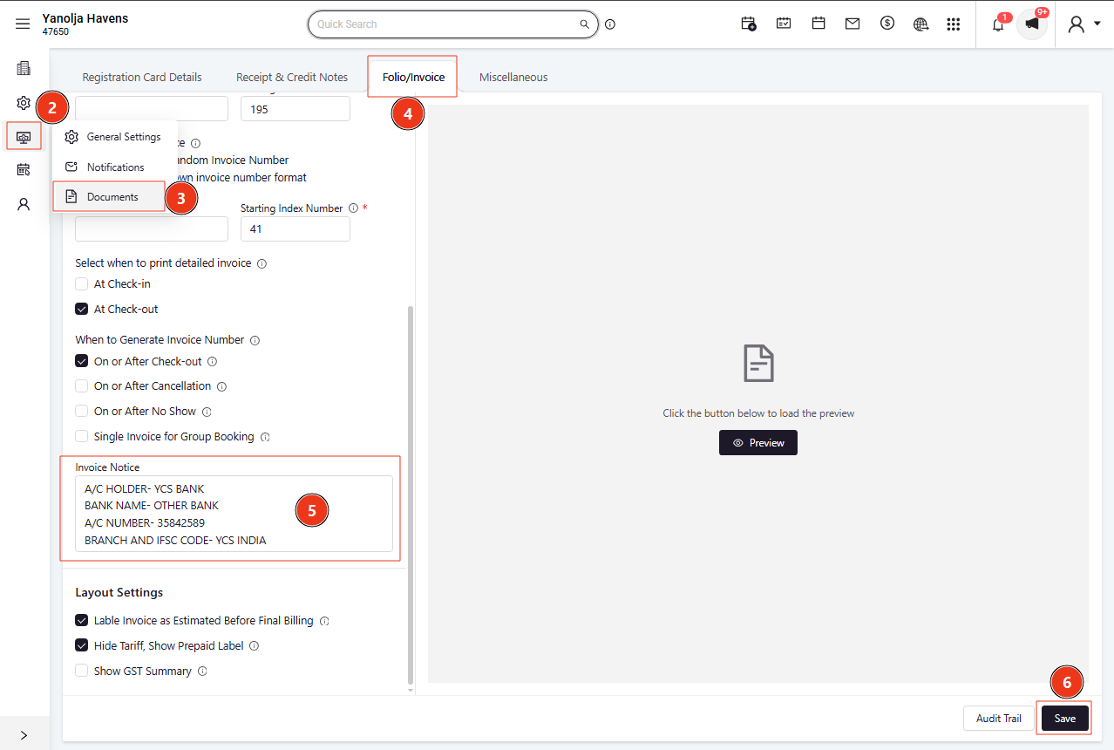This screenshot has width=1114, height=750.
Task: Open the nine-dot apps grid icon
Action: [x=954, y=24]
